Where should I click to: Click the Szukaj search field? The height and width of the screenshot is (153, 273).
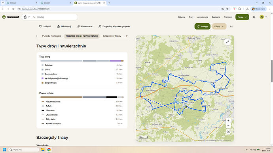click(55, 17)
